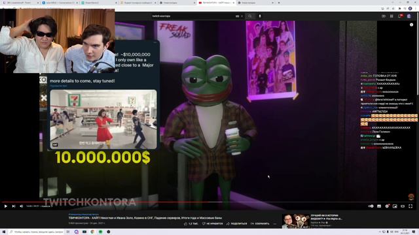Viewport: 419px width, 235px height.
Task: Open a new browser tab
Action: tap(279, 3)
